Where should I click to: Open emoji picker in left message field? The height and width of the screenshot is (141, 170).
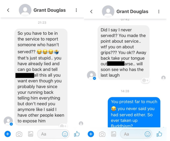pos(65,134)
